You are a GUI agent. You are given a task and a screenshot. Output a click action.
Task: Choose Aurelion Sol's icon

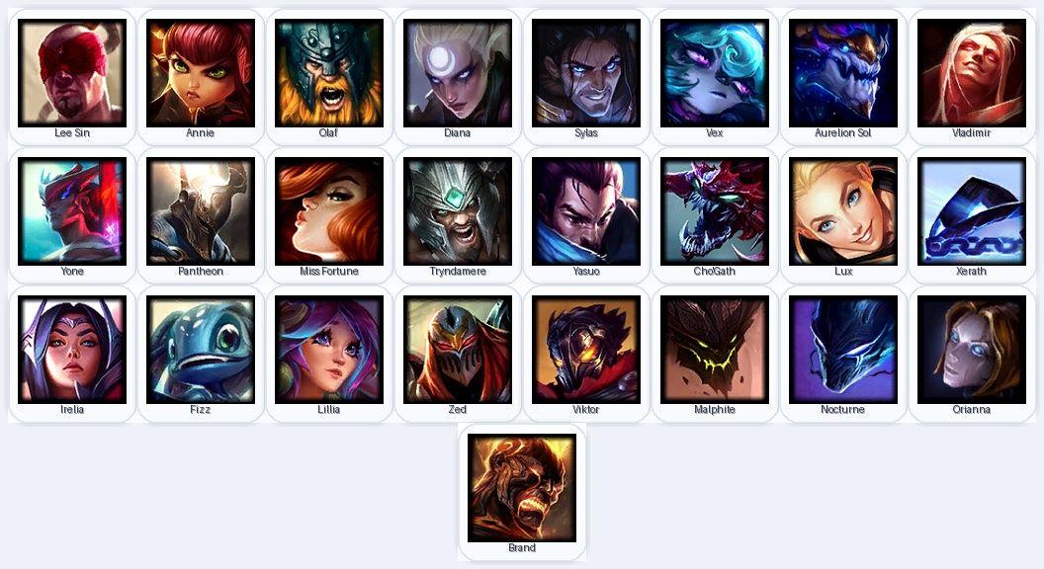843,73
